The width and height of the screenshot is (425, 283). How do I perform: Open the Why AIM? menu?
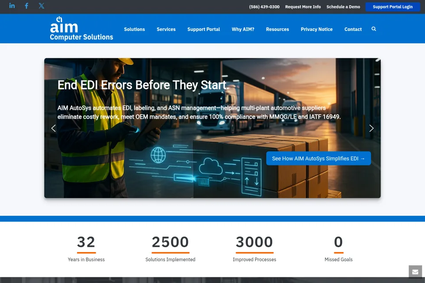(x=243, y=29)
